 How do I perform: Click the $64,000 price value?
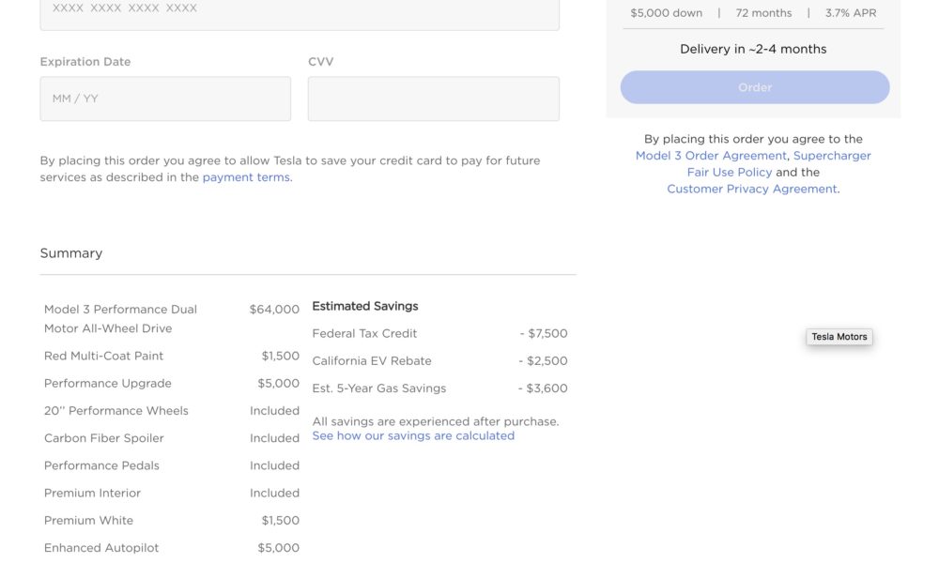274,310
